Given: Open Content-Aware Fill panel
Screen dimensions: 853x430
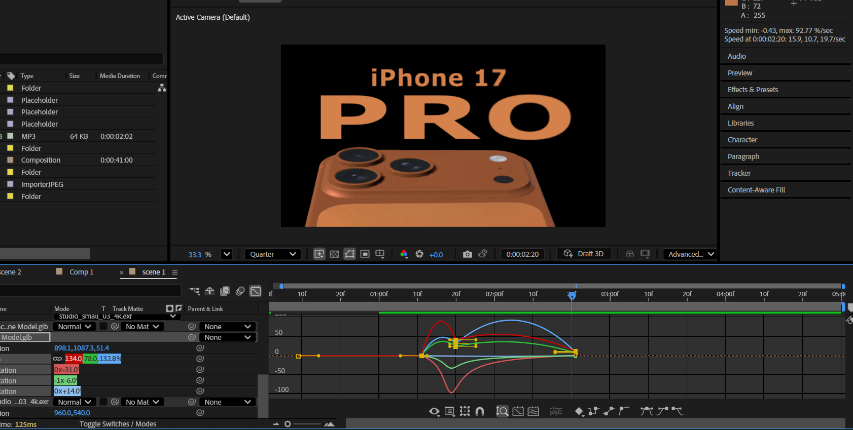Looking at the screenshot, I should pos(756,190).
